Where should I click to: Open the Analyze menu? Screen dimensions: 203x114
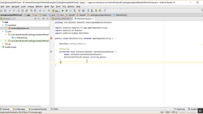30,6
